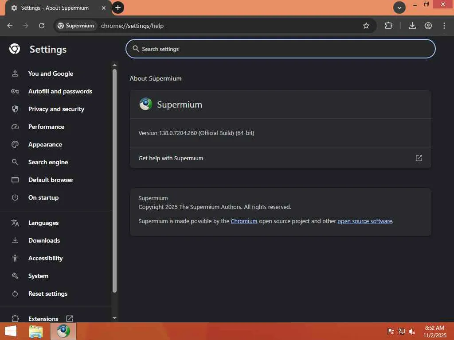454x340 pixels.
Task: Open the open source software link
Action: point(365,221)
